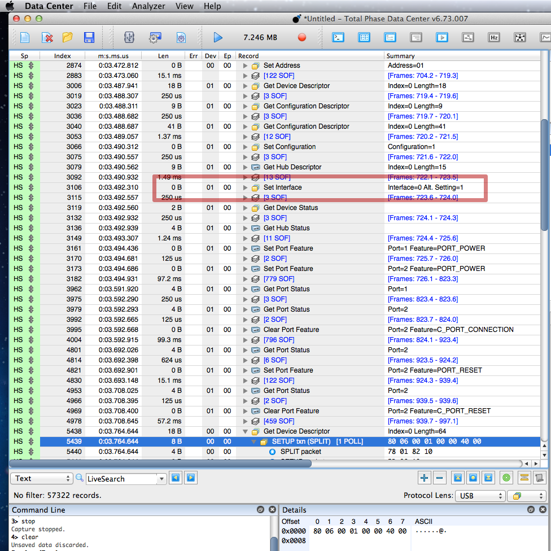Open the Edit menu
The image size is (551, 551).
coord(114,6)
